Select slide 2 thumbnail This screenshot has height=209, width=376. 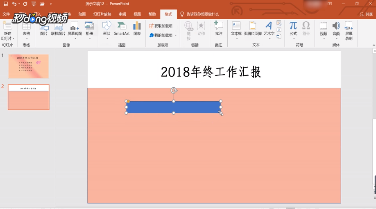pyautogui.click(x=29, y=97)
